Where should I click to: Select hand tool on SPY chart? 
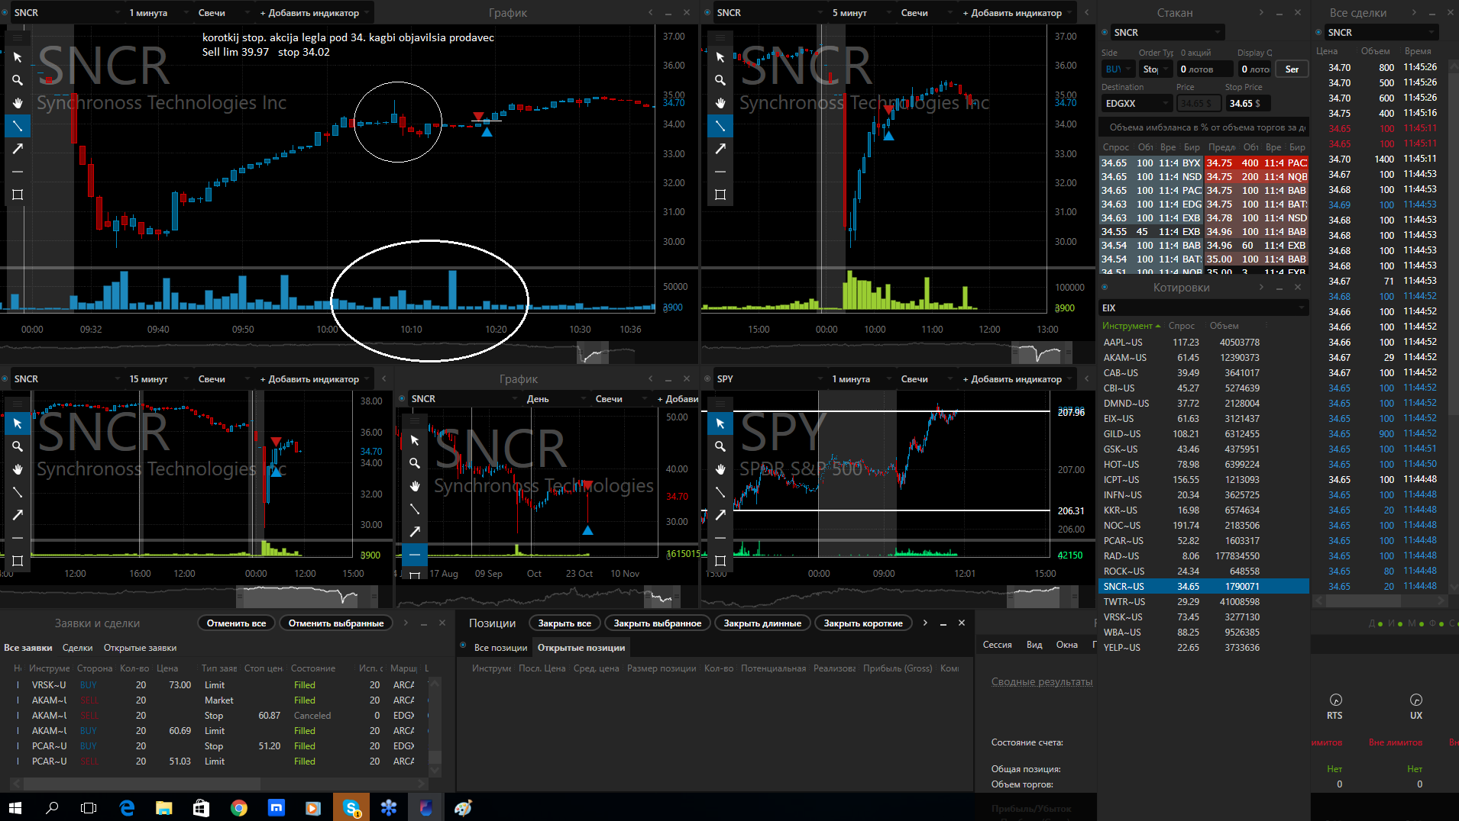coord(720,469)
